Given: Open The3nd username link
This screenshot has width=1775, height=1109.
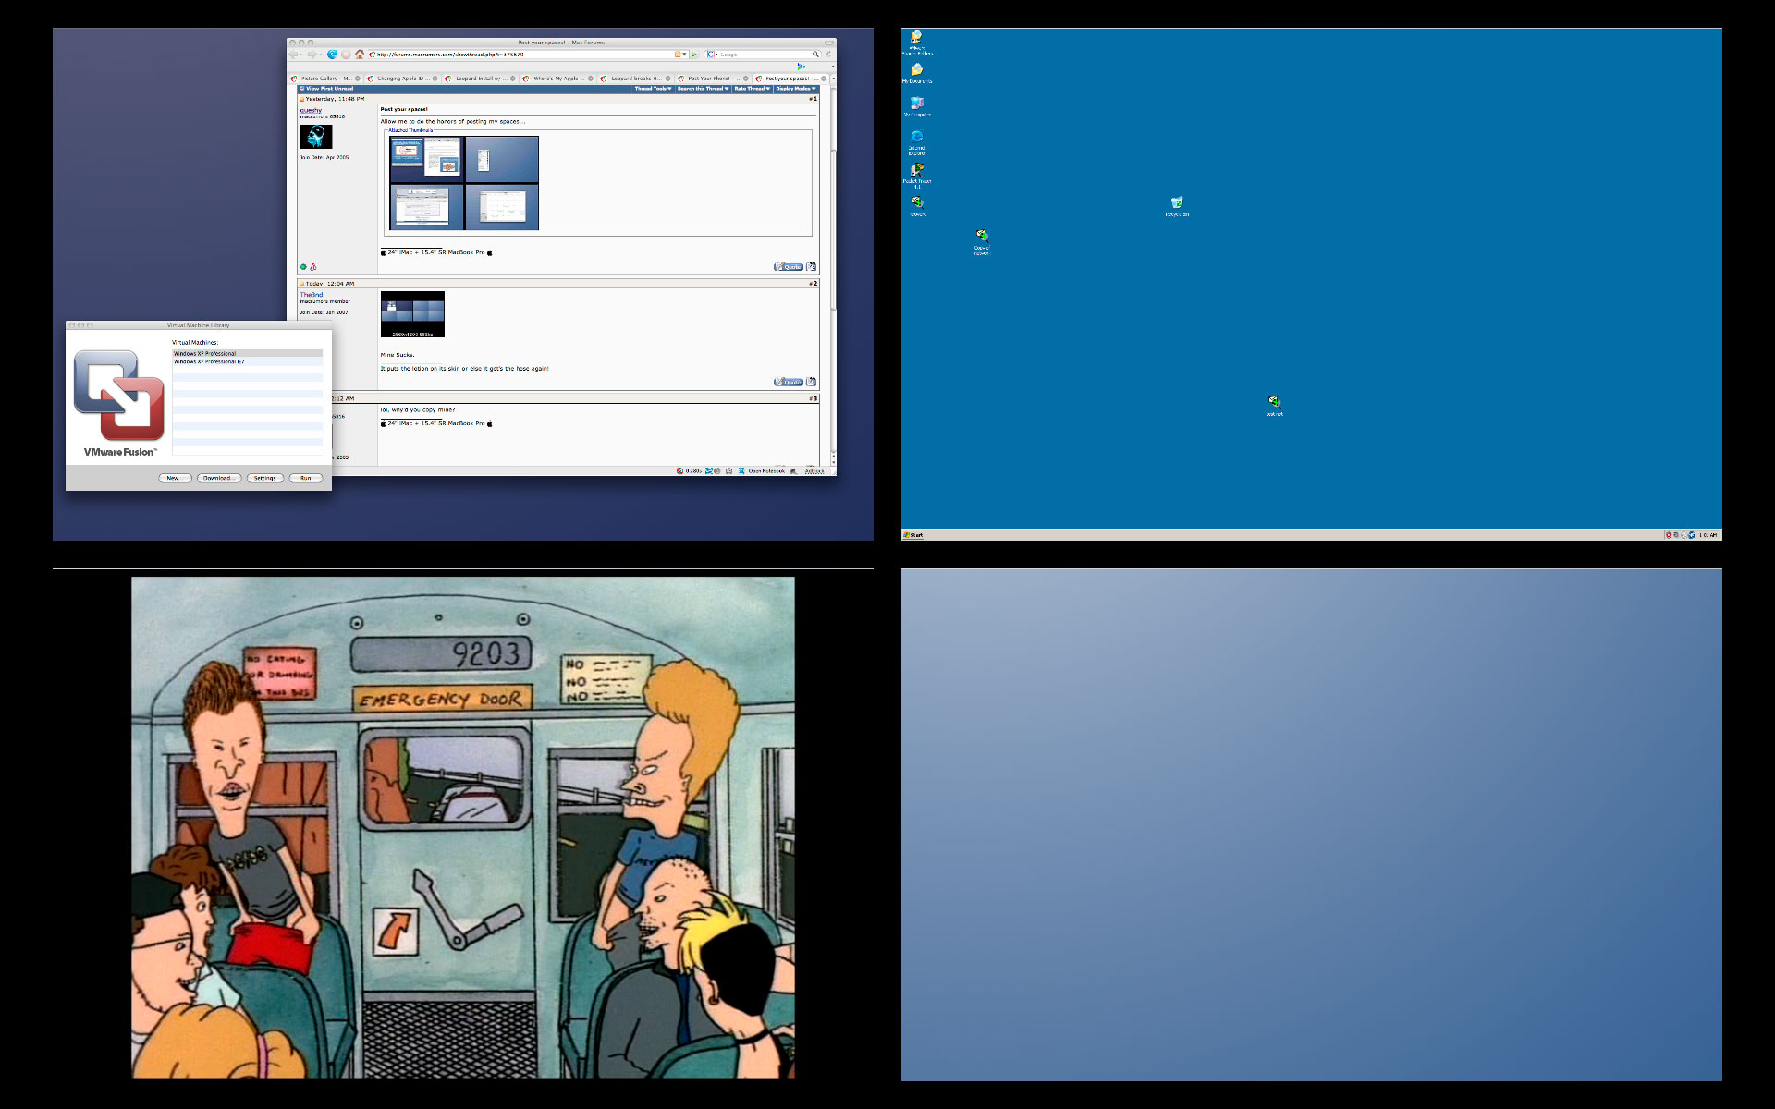Looking at the screenshot, I should 312,295.
